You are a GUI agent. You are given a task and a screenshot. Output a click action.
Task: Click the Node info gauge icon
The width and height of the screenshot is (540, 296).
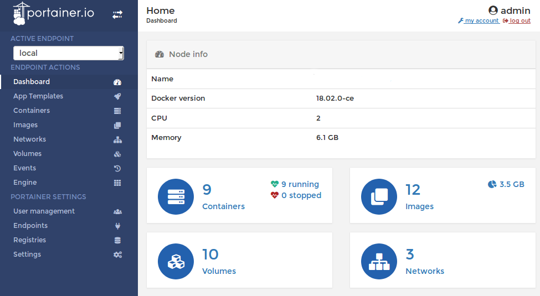pyautogui.click(x=160, y=54)
